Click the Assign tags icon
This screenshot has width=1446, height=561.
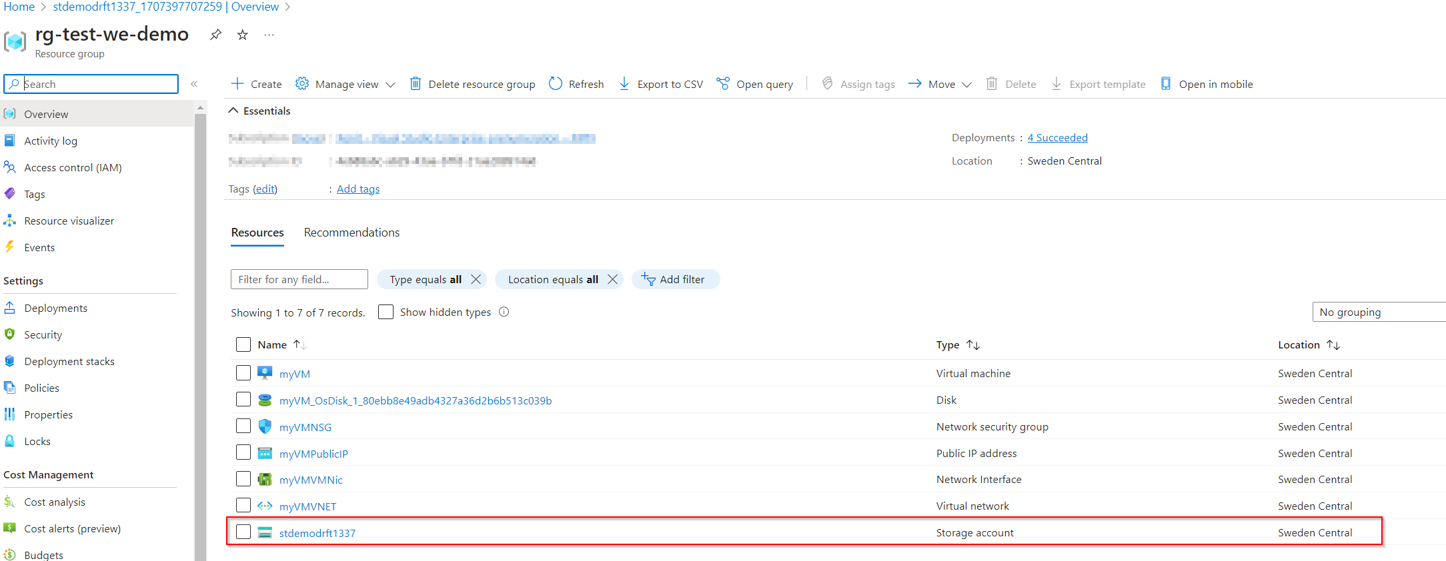pyautogui.click(x=827, y=84)
